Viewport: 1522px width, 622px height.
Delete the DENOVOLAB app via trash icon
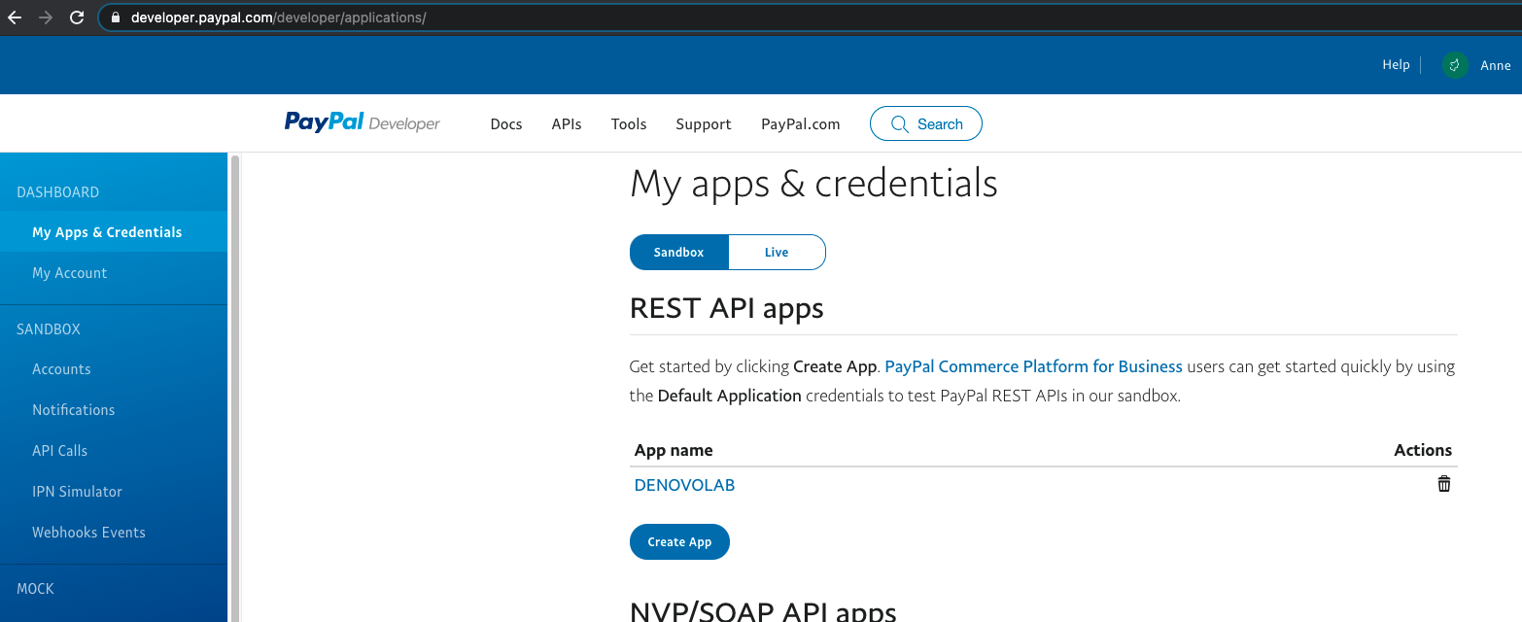tap(1443, 484)
